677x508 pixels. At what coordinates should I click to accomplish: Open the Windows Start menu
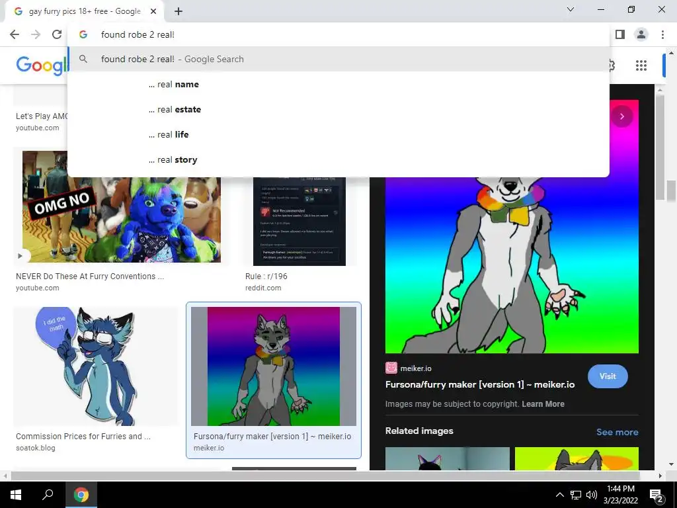click(16, 495)
